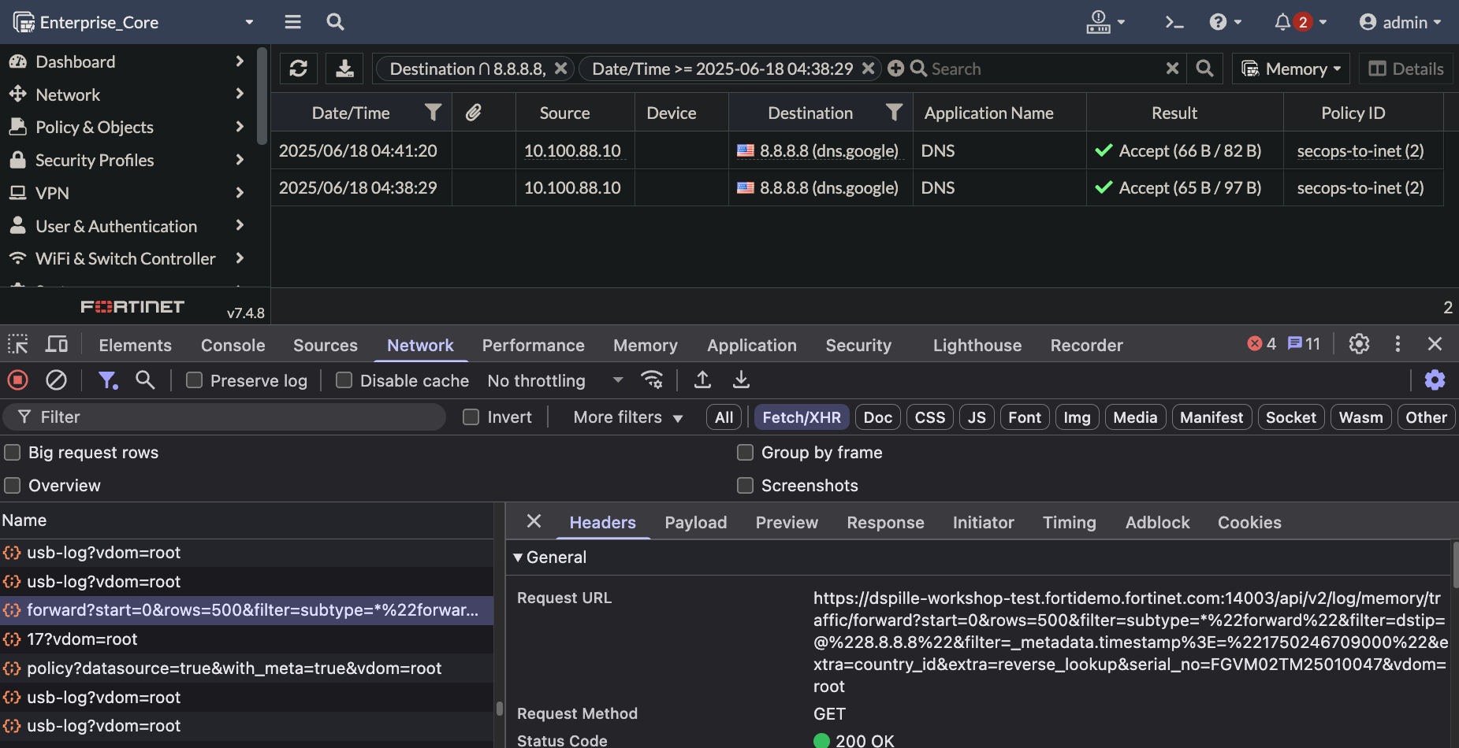Open the Payload tab of request
1459x748 pixels.
click(x=695, y=523)
